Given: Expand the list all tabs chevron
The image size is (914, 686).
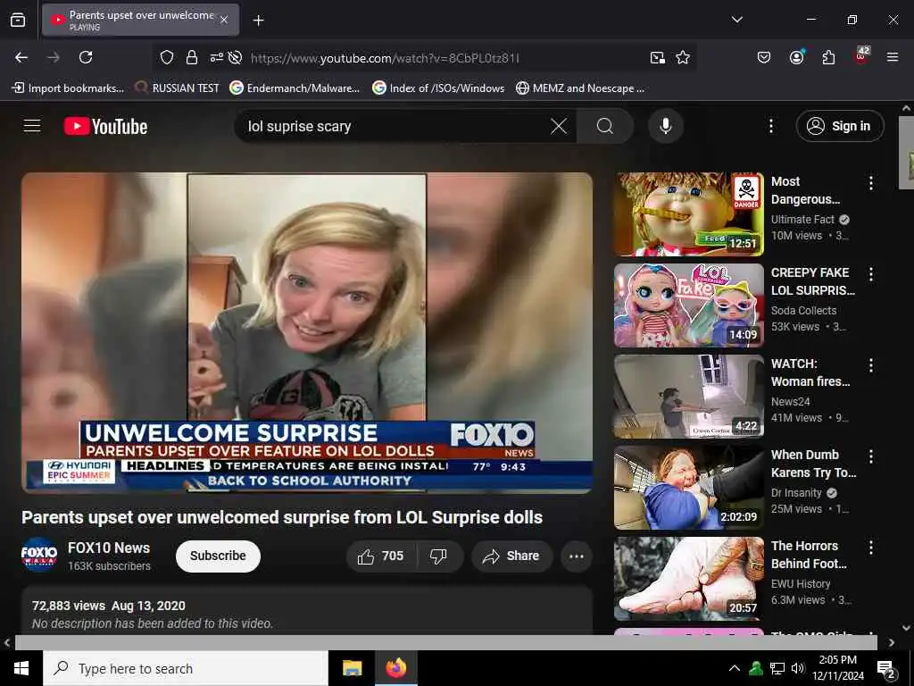Looking at the screenshot, I should (x=736, y=20).
